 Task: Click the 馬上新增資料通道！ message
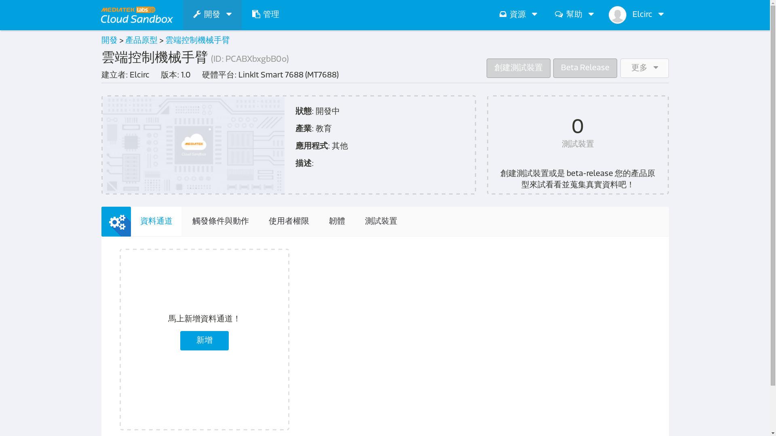click(205, 319)
